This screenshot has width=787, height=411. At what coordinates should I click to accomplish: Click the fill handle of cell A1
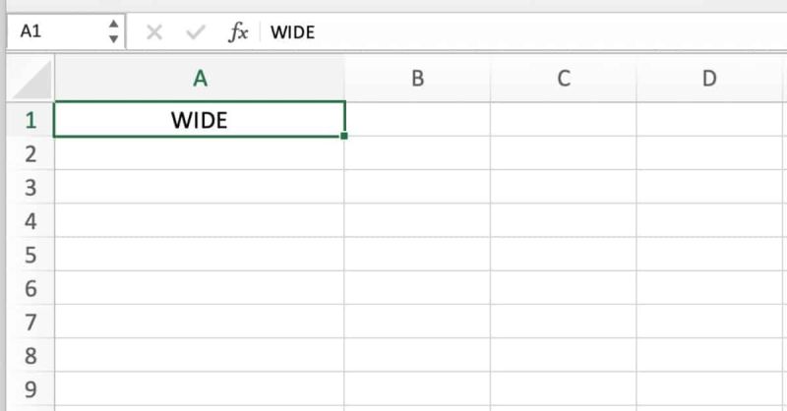coord(343,136)
